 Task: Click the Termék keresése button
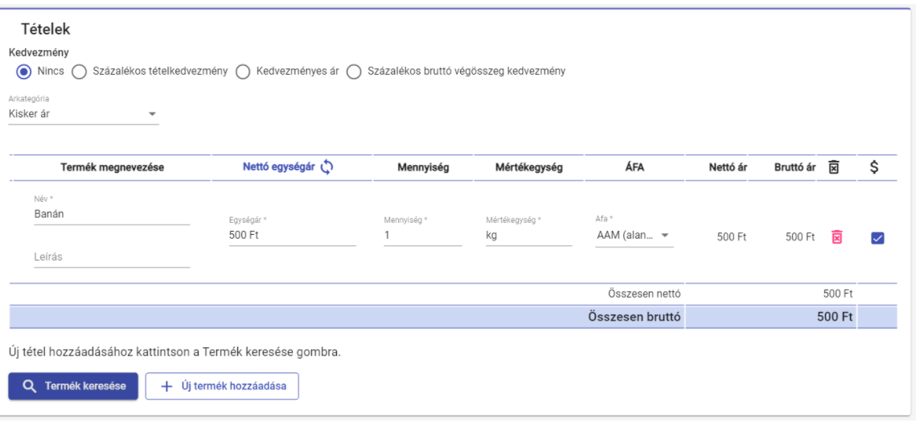coord(73,386)
